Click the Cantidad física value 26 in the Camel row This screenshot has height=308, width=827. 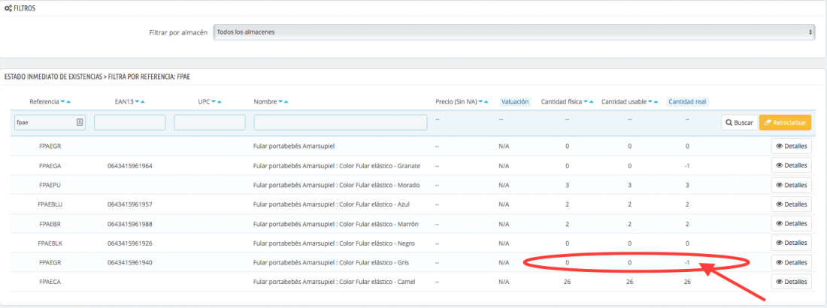point(567,282)
